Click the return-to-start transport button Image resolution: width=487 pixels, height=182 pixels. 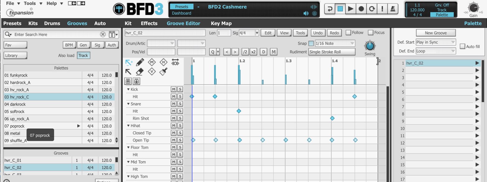(x=330, y=9)
